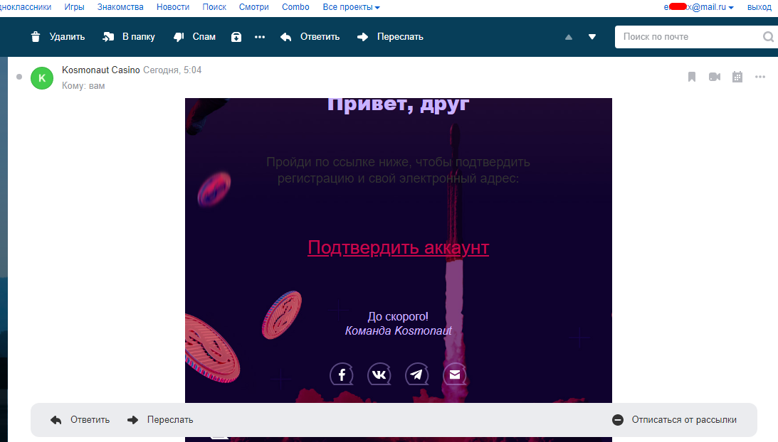
Task: Toggle the unread dot beside sender avatar
Action: coord(19,77)
